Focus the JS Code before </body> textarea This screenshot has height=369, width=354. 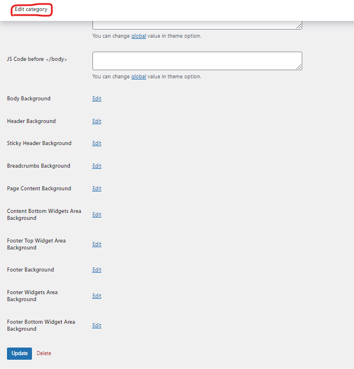coord(197,61)
